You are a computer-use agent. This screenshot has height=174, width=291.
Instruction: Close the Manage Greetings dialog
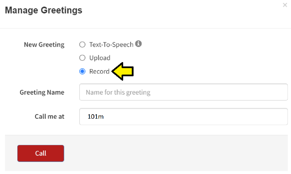click(285, 5)
